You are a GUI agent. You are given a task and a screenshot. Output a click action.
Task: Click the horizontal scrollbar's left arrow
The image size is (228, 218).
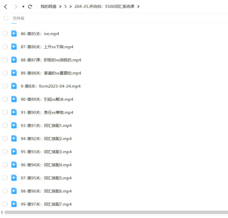2,212
